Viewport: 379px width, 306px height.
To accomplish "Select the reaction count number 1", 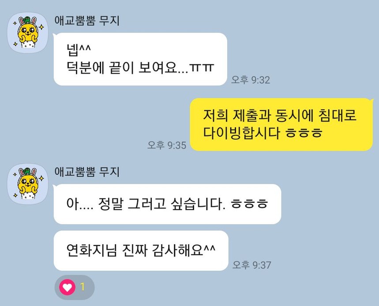I will [83, 287].
